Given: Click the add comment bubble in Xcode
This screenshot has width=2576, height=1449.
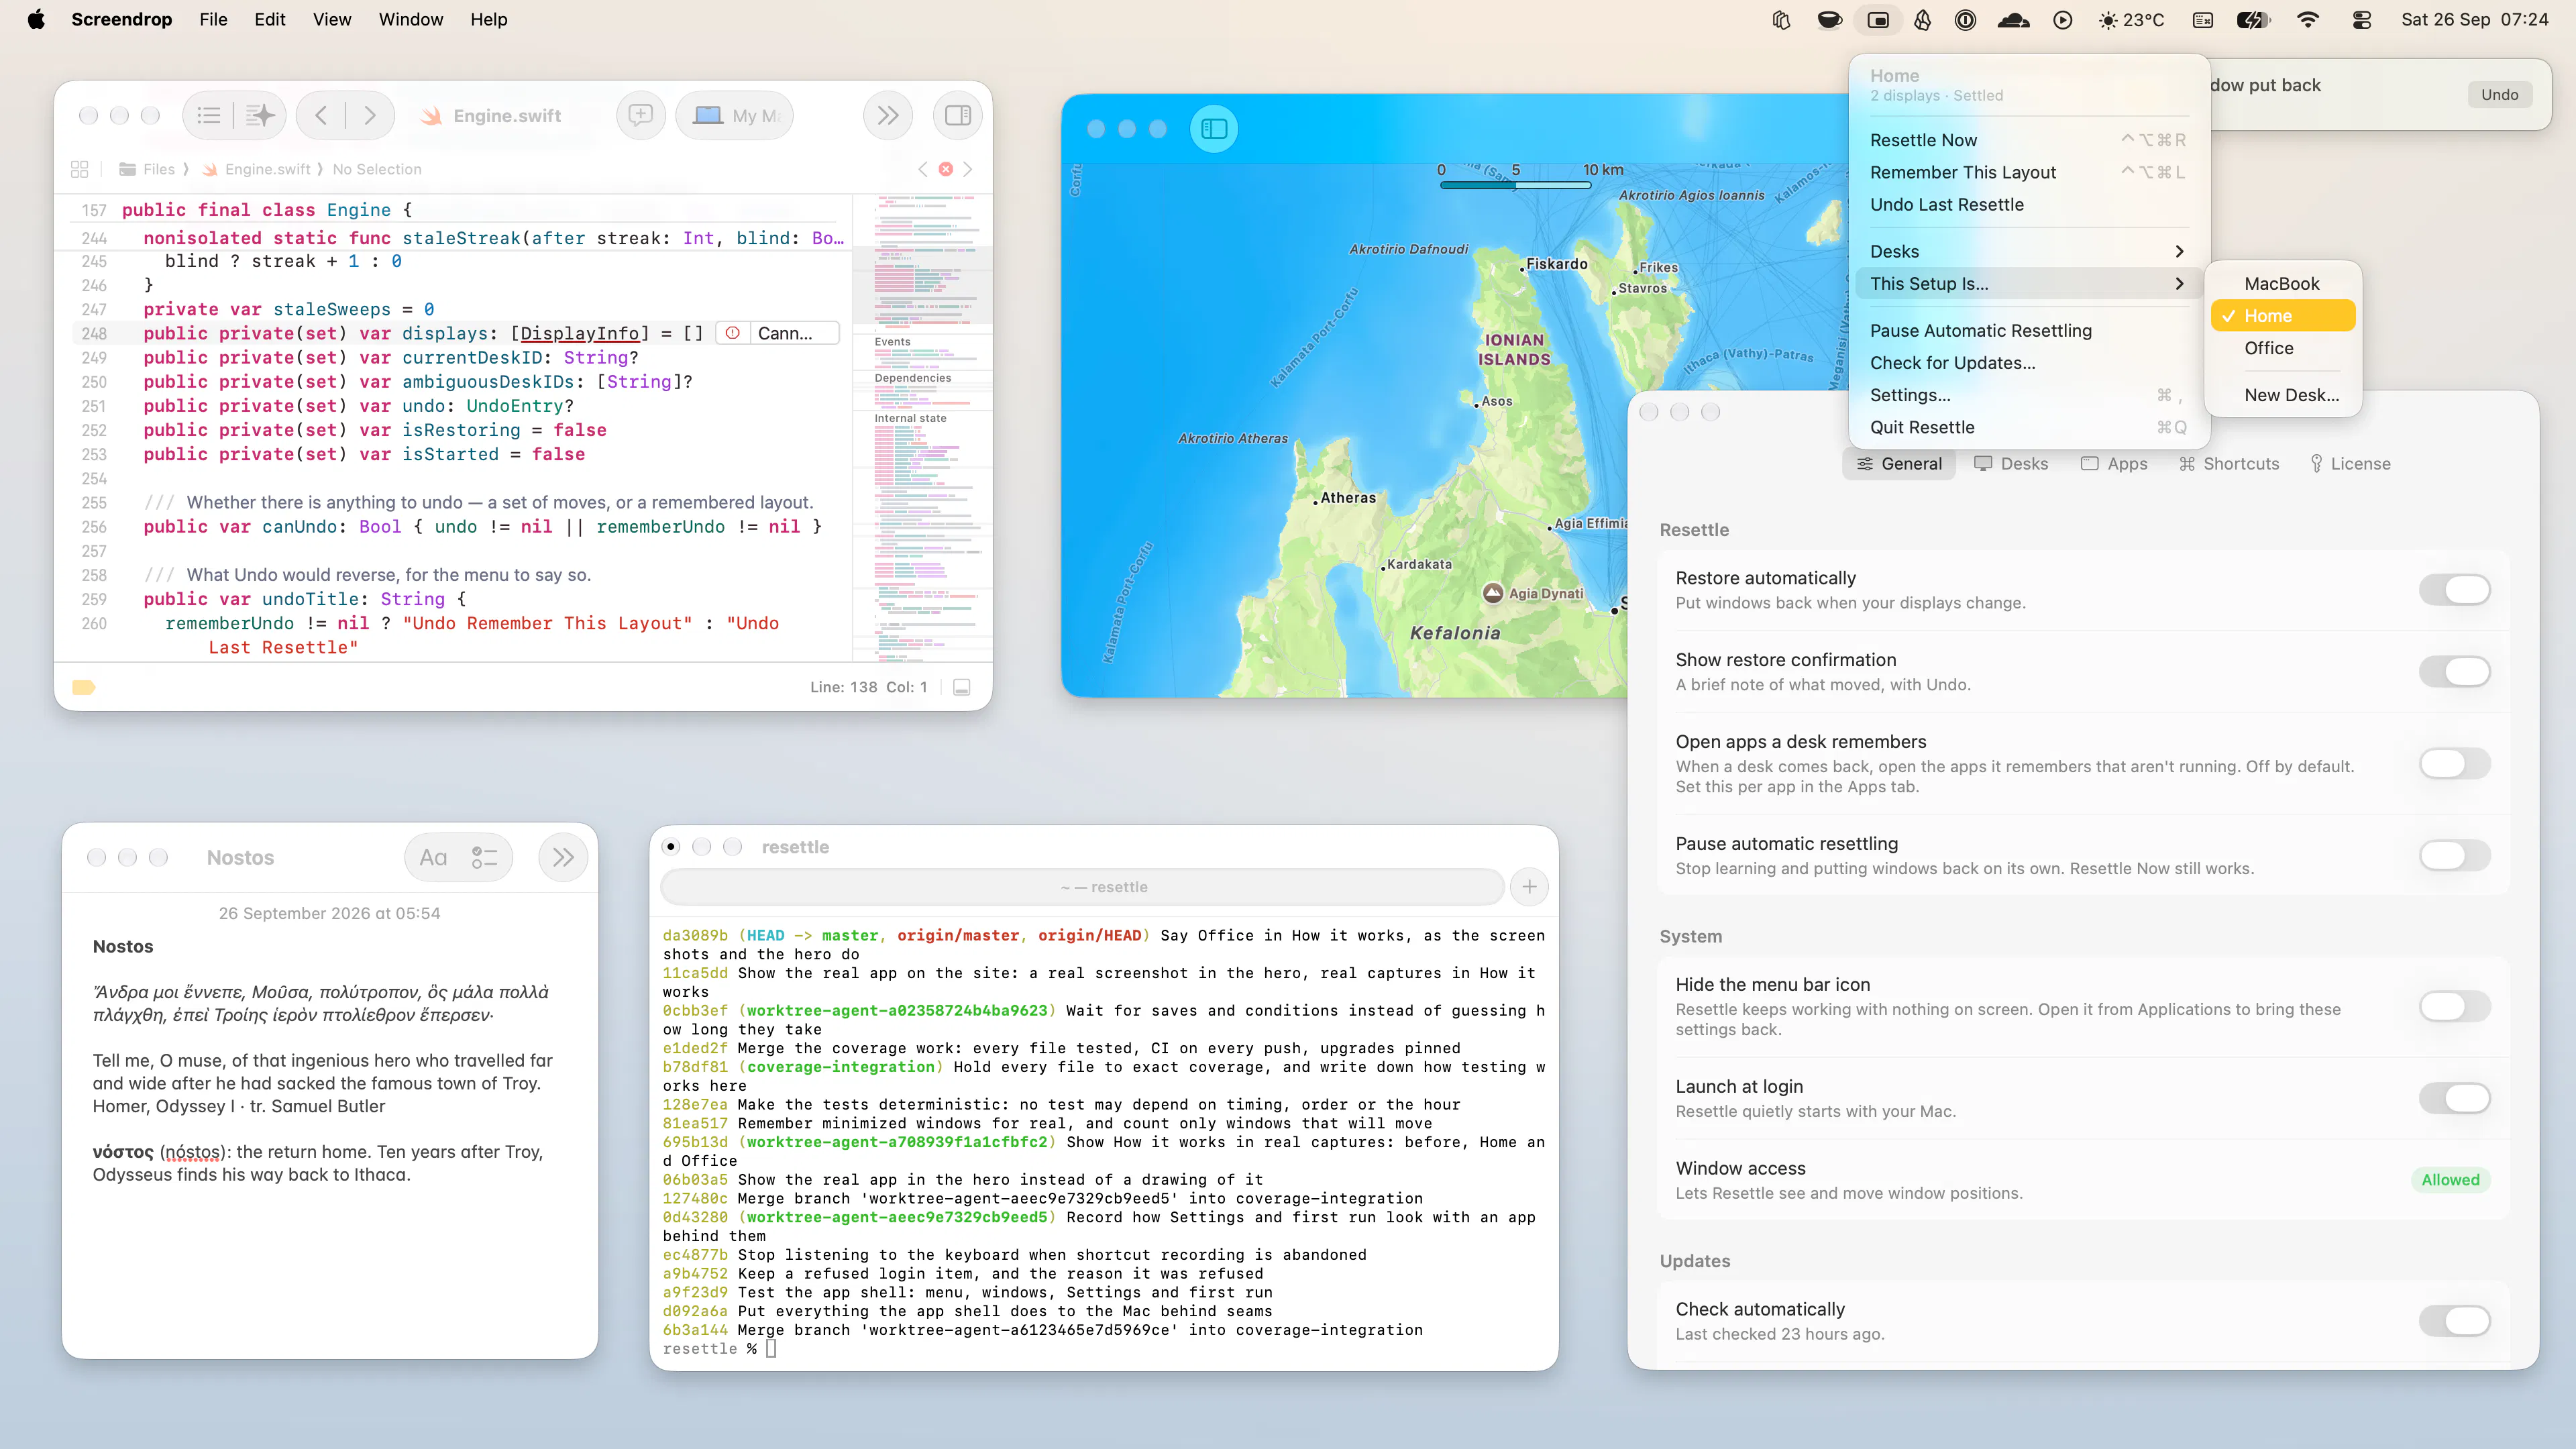Looking at the screenshot, I should [640, 116].
